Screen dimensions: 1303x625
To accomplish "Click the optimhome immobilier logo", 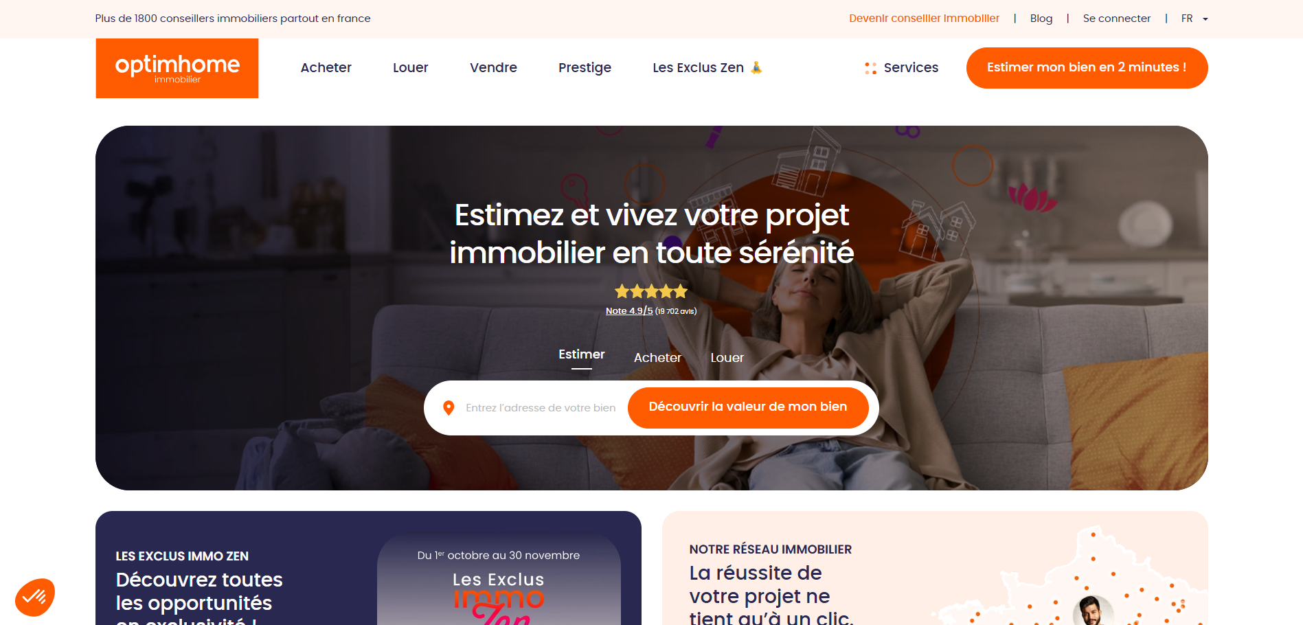I will [x=177, y=68].
